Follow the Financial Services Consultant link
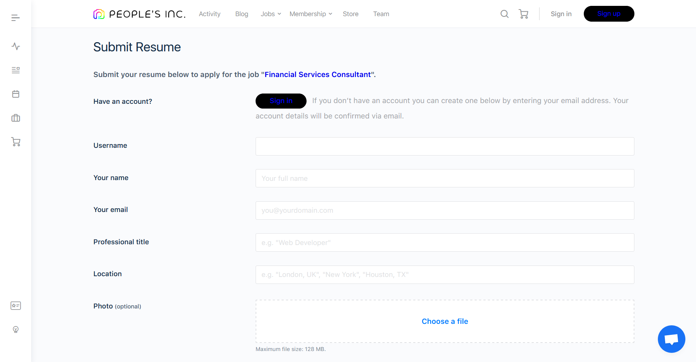Image resolution: width=696 pixels, height=362 pixels. [x=318, y=74]
